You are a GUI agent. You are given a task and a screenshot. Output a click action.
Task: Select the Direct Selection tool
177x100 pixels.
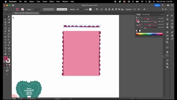coord(9,17)
